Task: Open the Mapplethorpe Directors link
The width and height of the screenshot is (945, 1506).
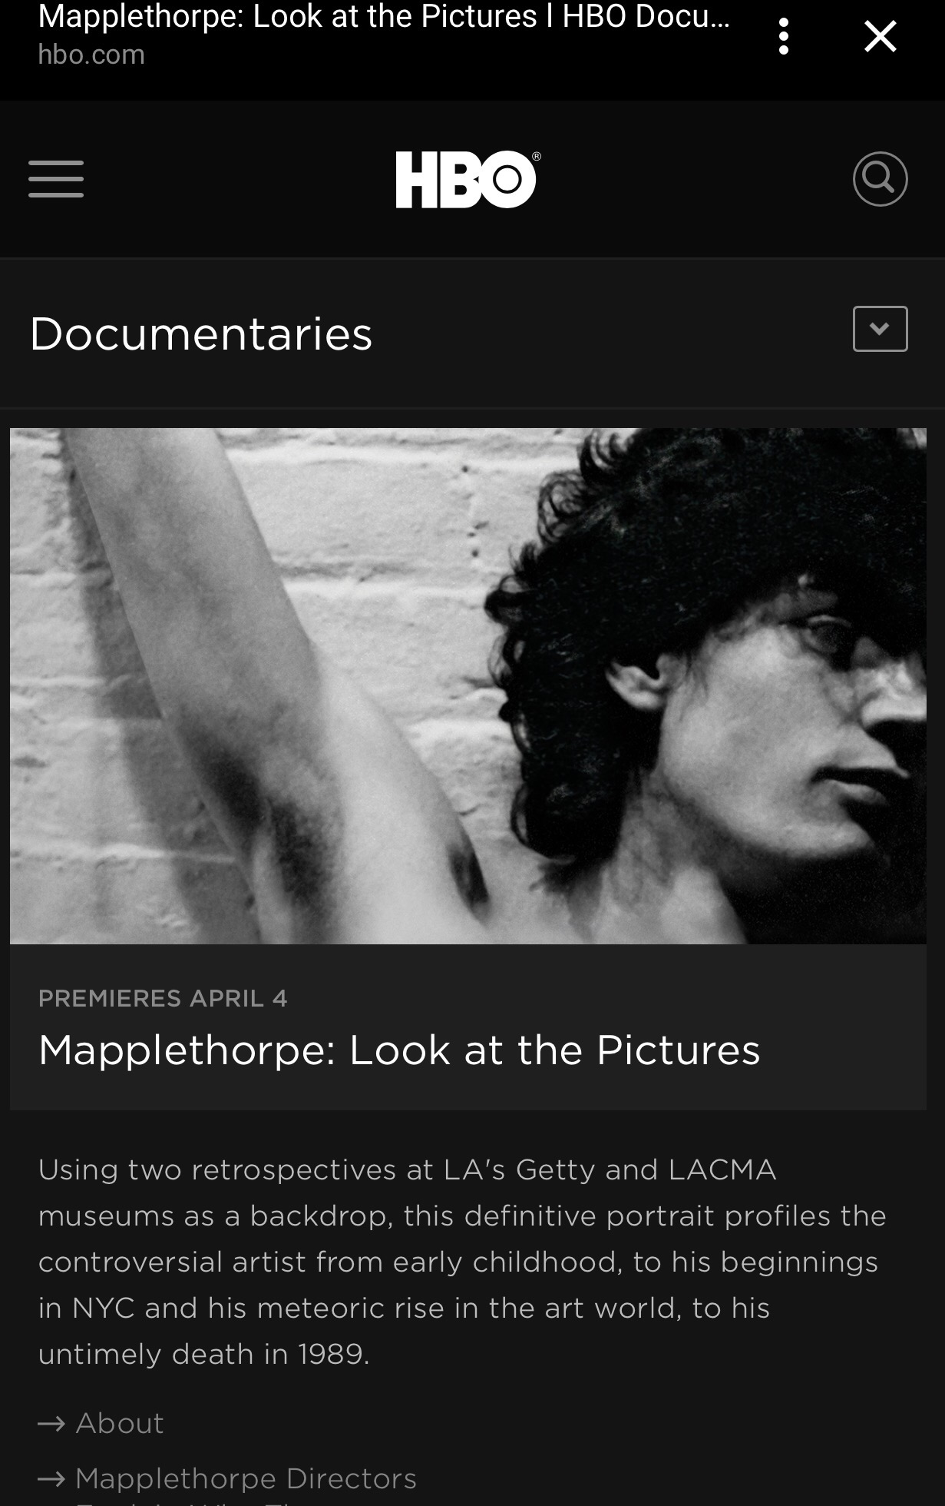Action: (246, 1479)
